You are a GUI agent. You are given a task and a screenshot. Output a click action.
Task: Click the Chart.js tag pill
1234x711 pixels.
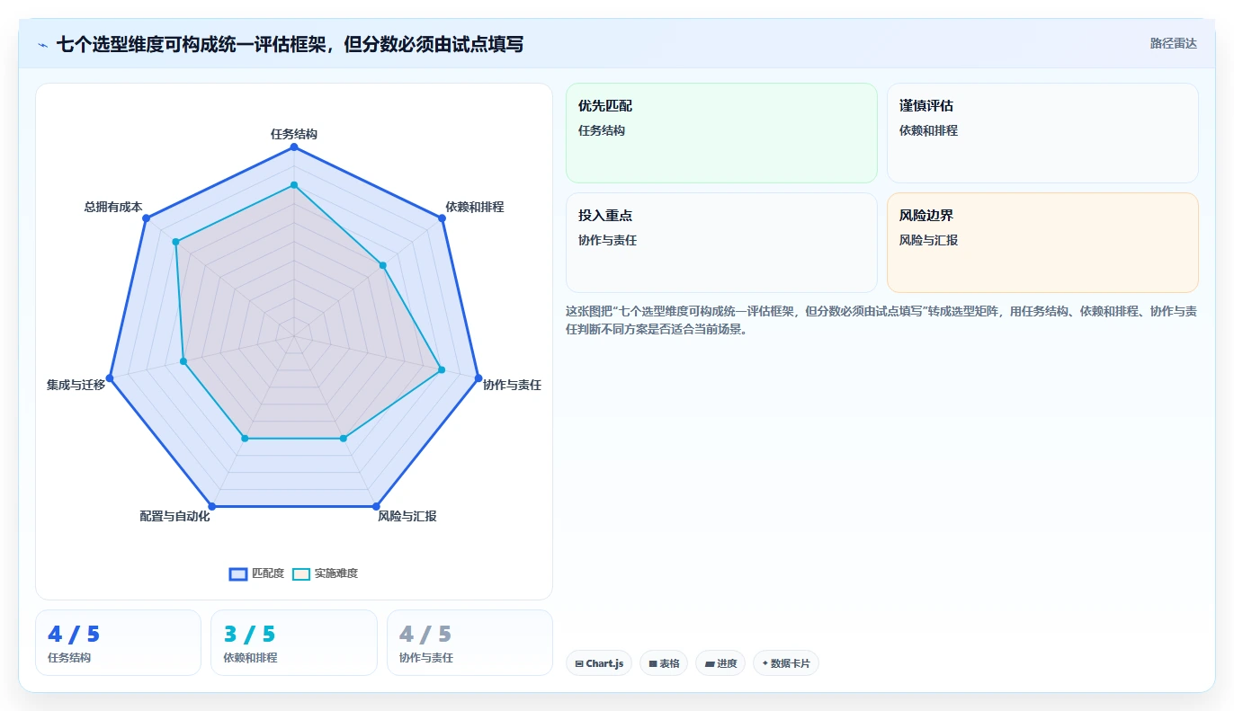click(599, 663)
